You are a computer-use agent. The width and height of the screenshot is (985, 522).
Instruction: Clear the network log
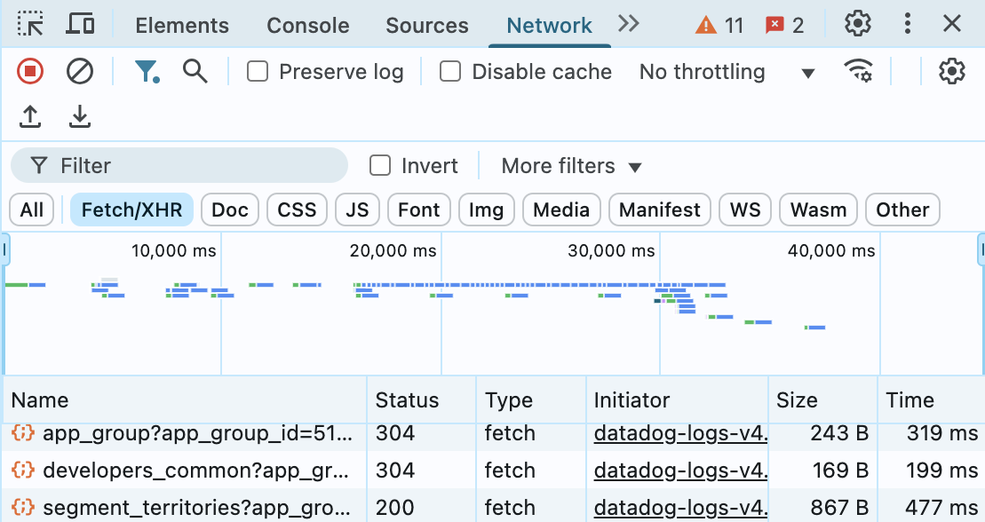coord(80,71)
